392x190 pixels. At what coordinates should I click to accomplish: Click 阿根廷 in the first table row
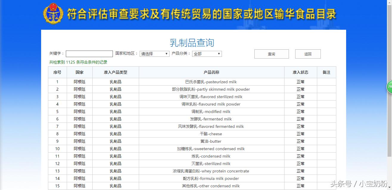point(79,82)
